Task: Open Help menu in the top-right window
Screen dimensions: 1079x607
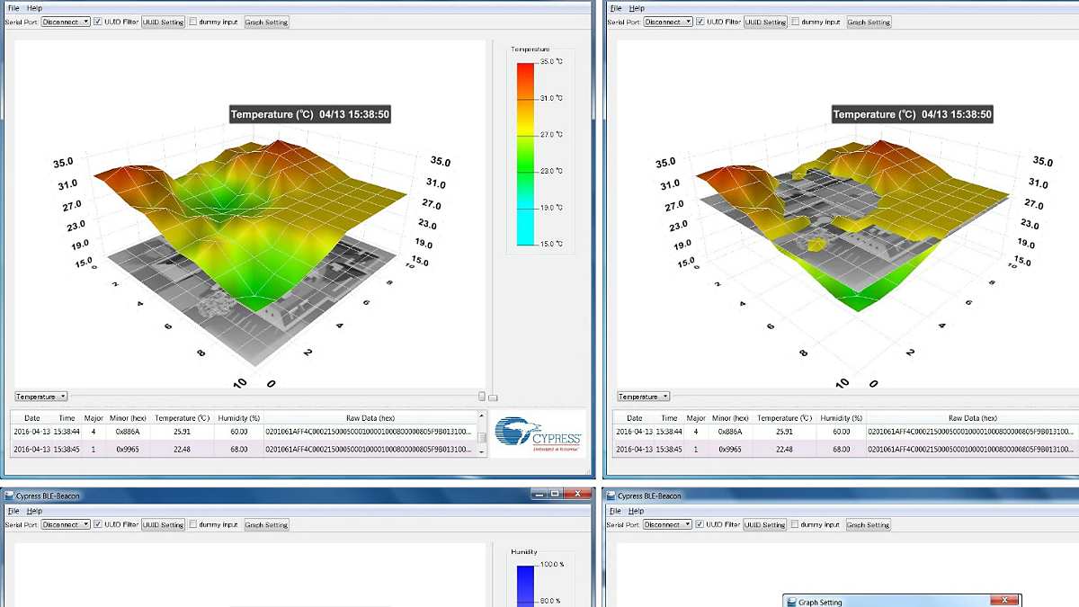Action: 637,8
